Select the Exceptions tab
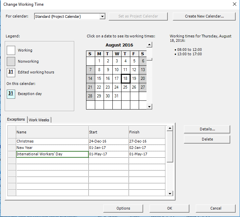This screenshot has width=240, height=217. click(x=16, y=120)
